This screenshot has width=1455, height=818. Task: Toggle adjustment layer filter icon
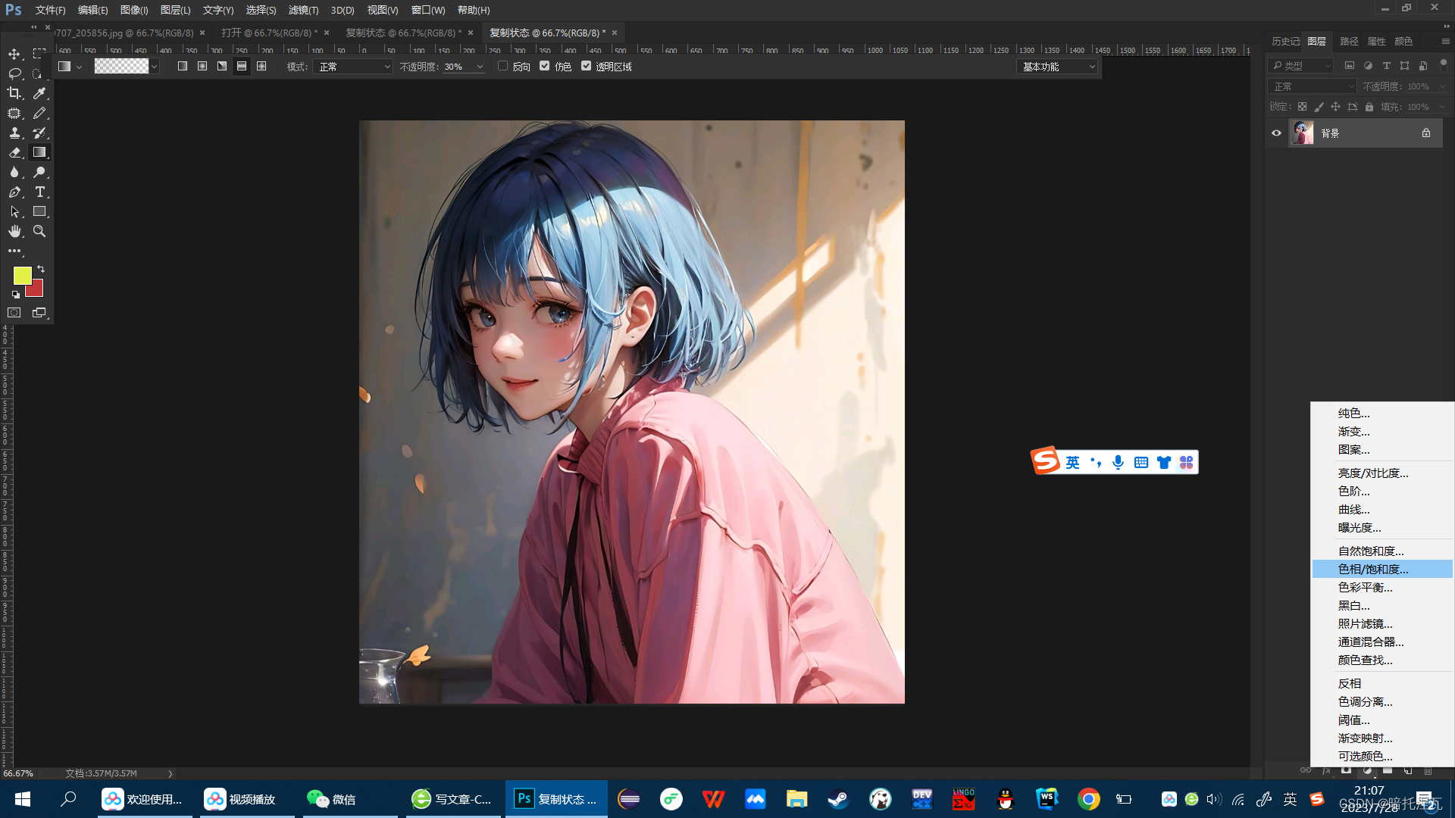1368,66
